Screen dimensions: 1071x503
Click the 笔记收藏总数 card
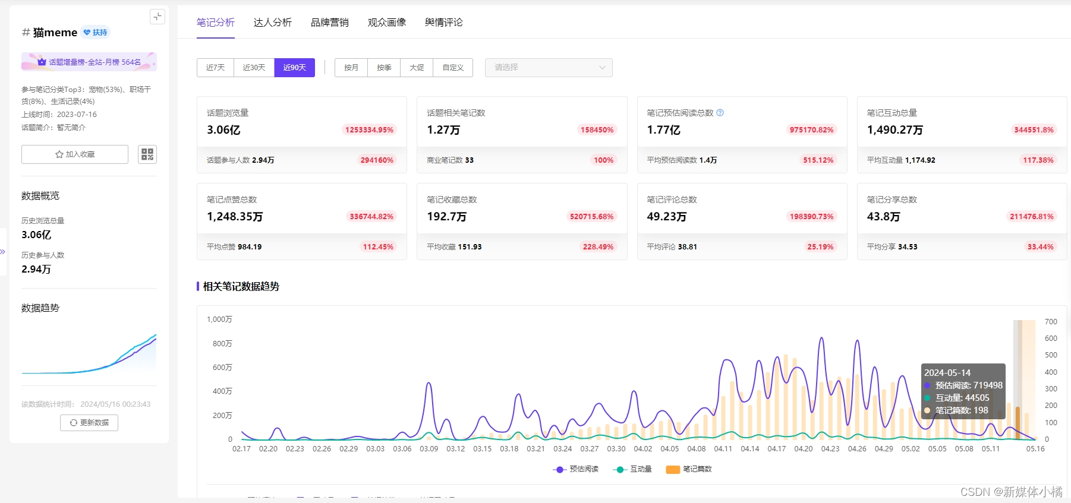522,222
